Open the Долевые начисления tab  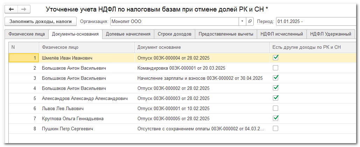coord(128,34)
